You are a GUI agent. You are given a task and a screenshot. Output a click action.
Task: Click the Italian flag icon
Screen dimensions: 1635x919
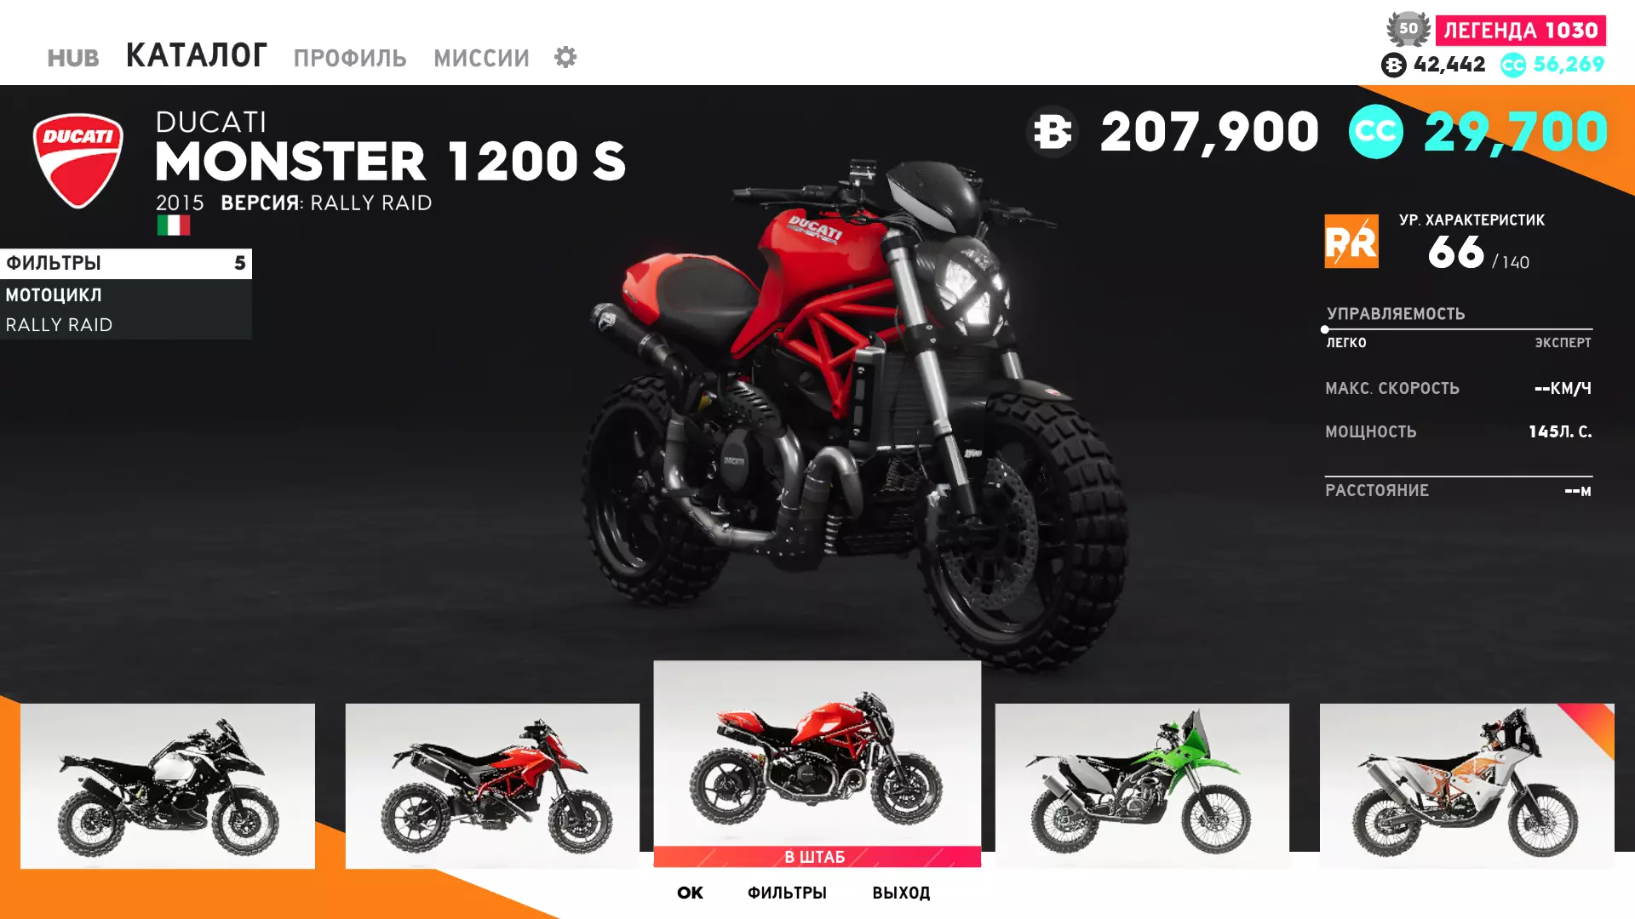coord(174,225)
